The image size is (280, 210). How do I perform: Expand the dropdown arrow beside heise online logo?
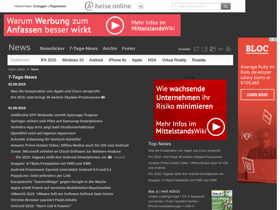pos(141,6)
